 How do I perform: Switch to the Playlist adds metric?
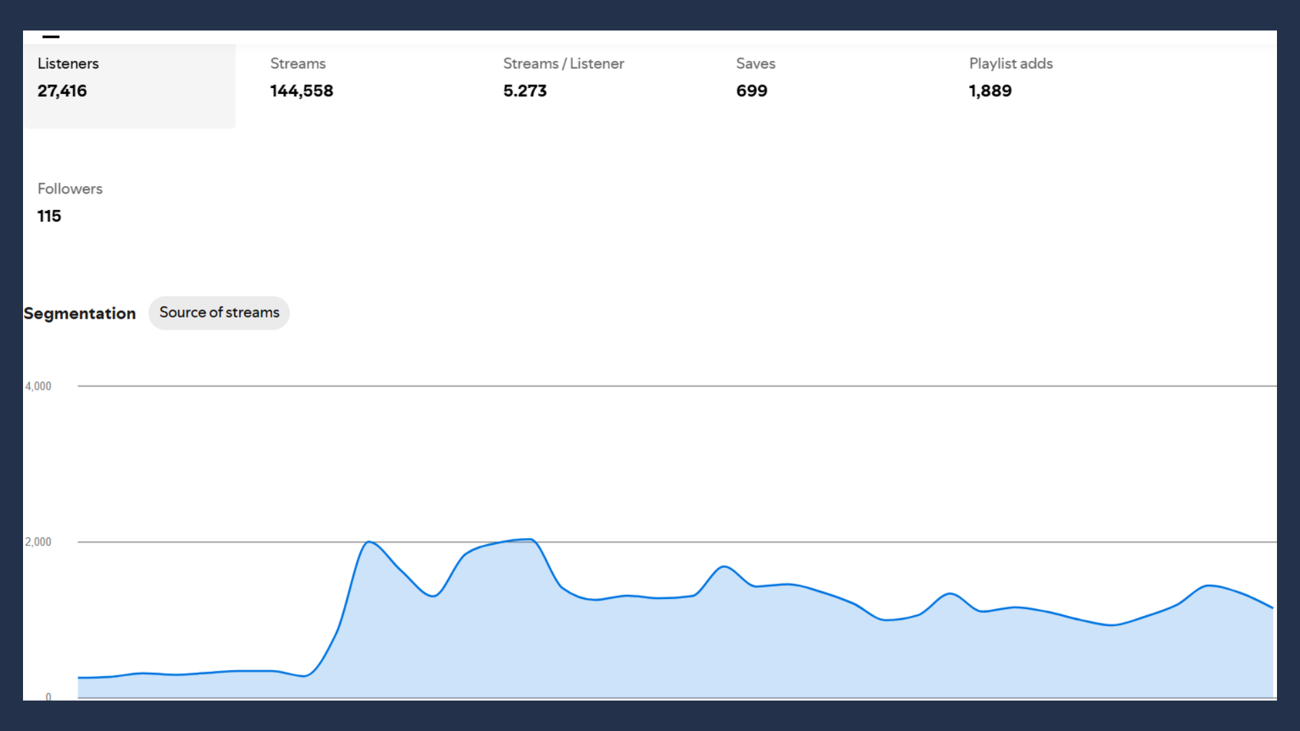pos(1011,64)
